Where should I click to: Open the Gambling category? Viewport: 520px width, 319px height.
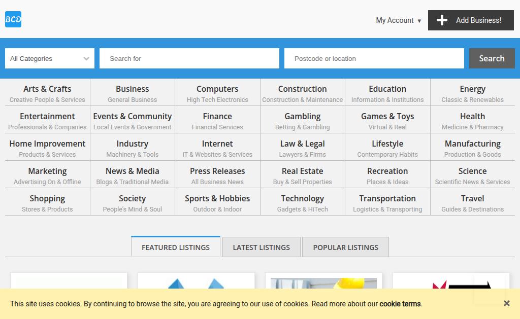(x=303, y=116)
